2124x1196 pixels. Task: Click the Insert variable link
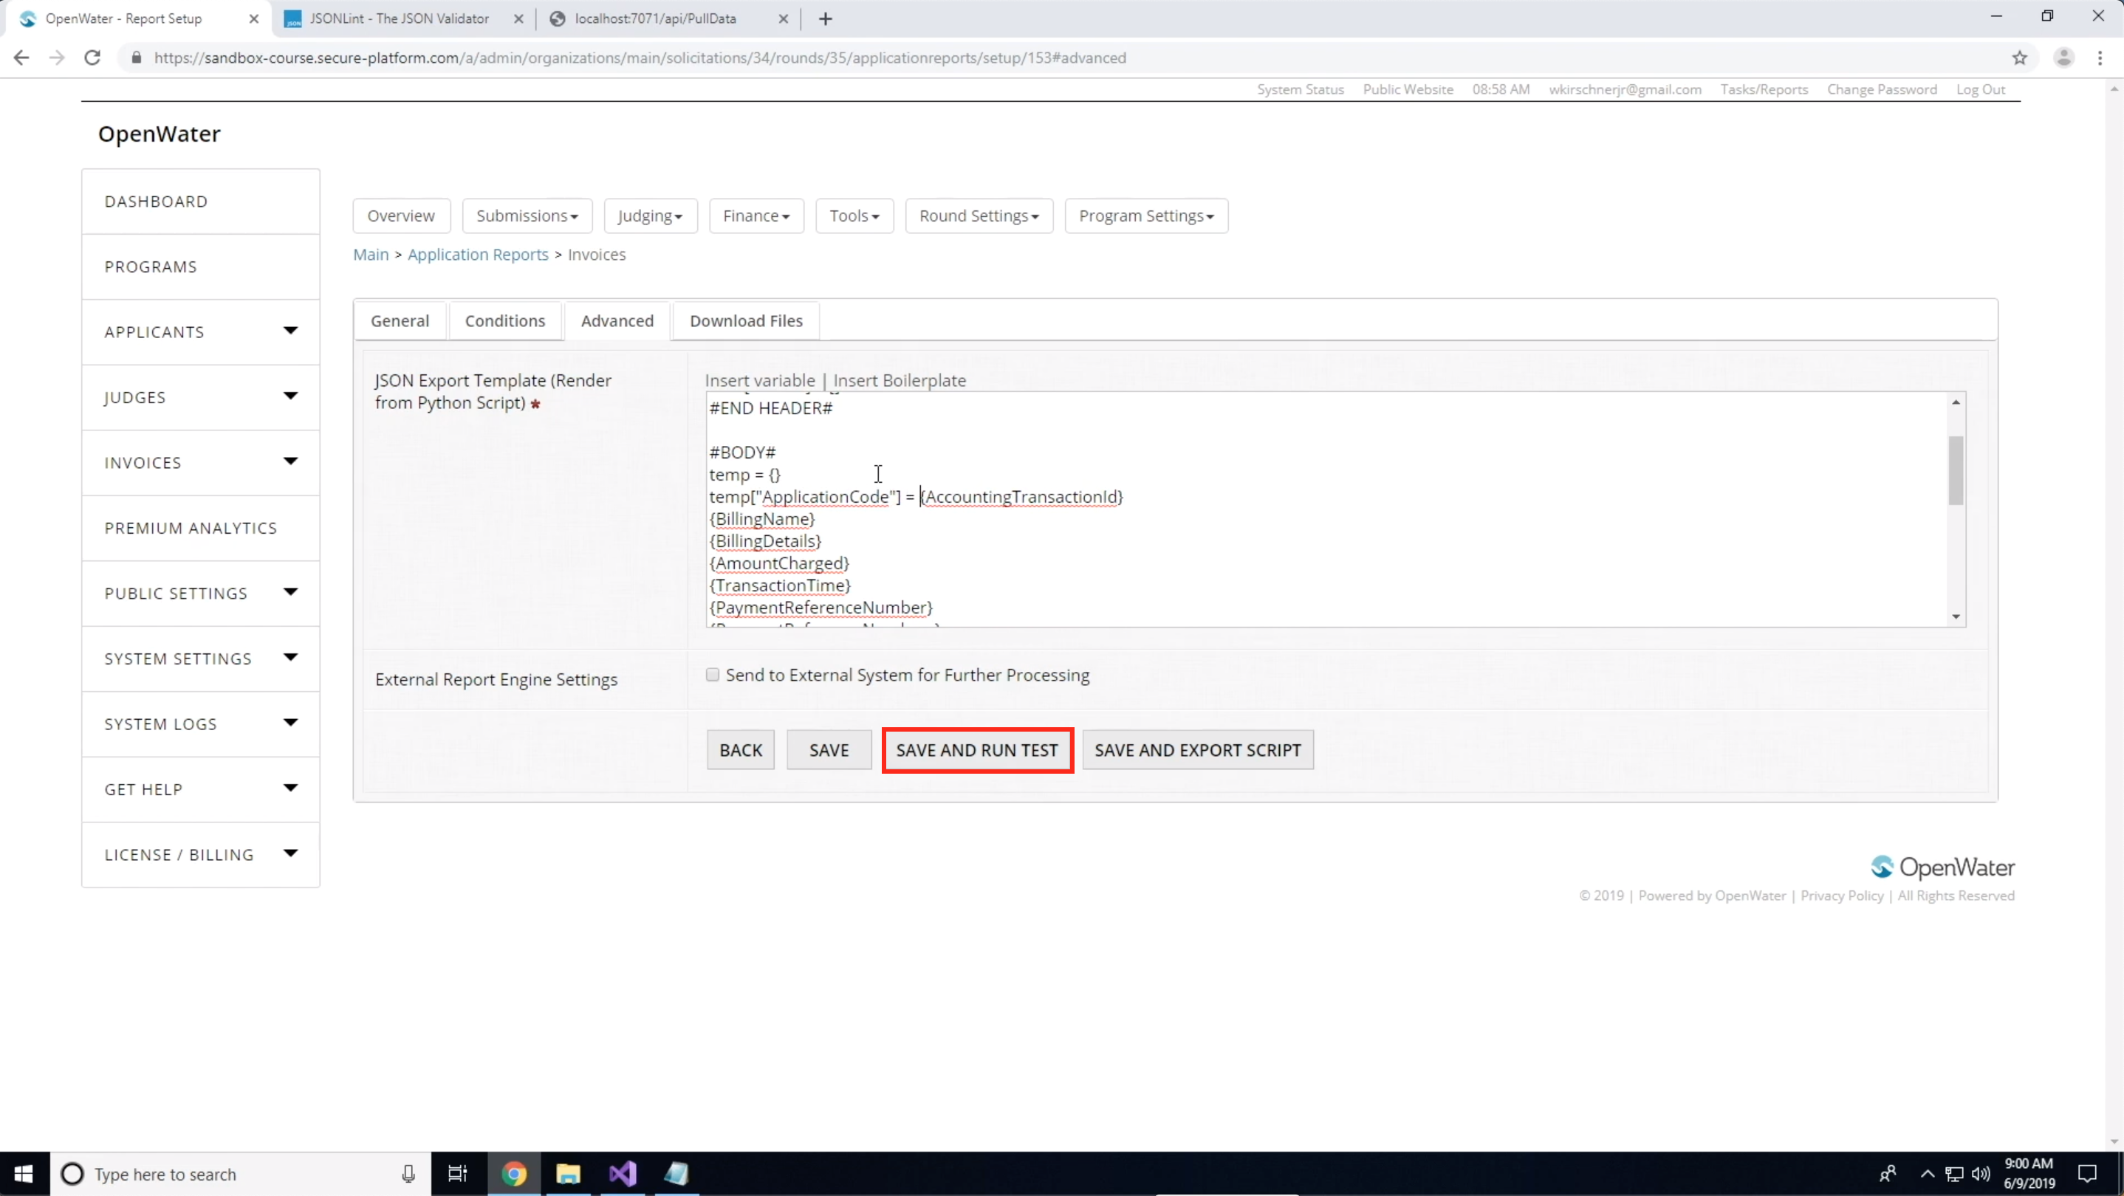(759, 381)
